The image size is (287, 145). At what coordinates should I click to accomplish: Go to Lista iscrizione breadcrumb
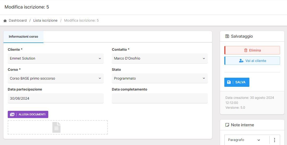(45, 21)
